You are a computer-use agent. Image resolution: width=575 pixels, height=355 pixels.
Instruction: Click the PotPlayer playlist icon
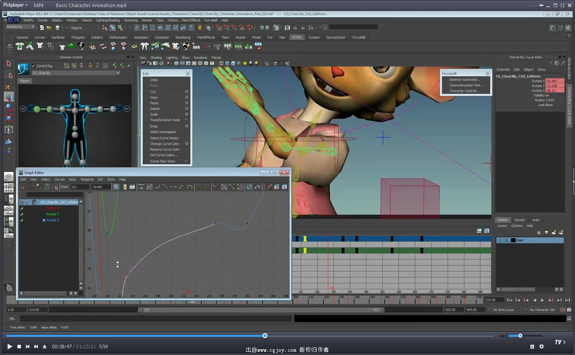(532, 347)
